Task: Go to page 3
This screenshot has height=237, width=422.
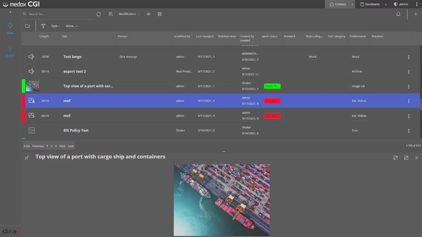Action: [x=56, y=146]
